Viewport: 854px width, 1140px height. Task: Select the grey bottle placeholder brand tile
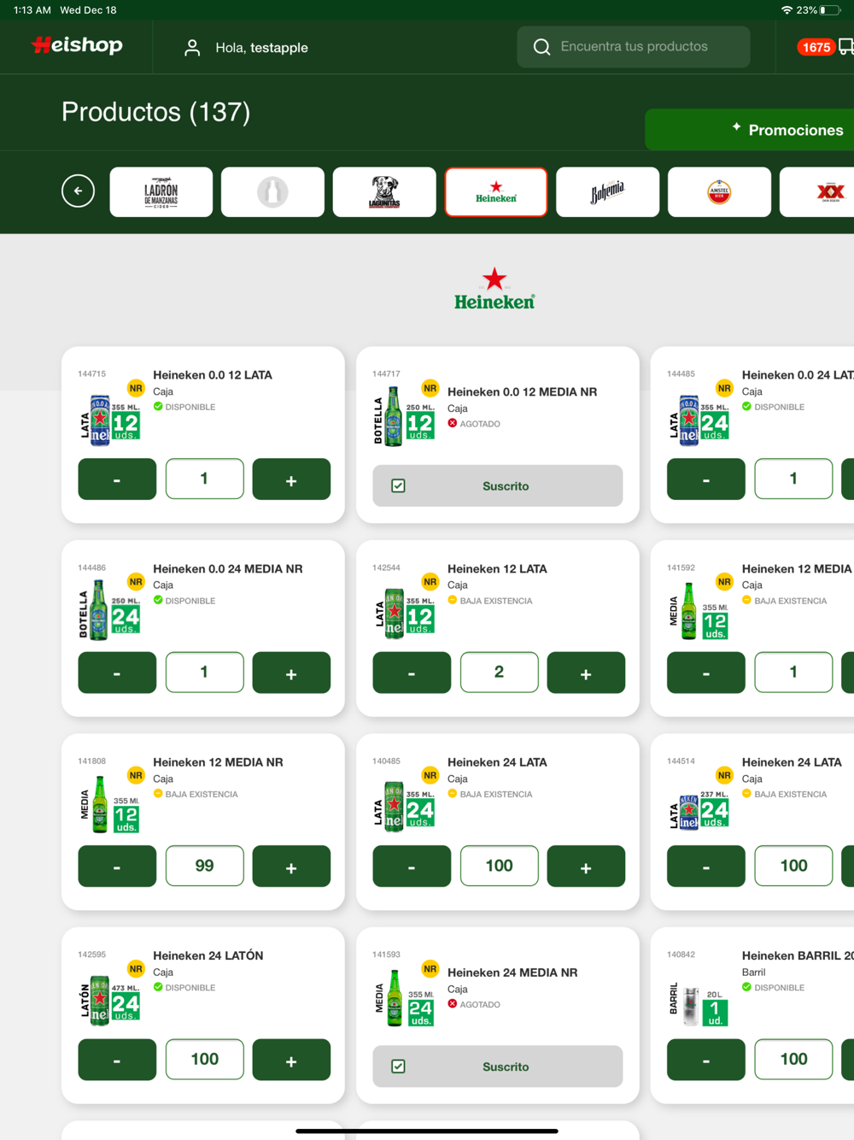[x=272, y=192]
